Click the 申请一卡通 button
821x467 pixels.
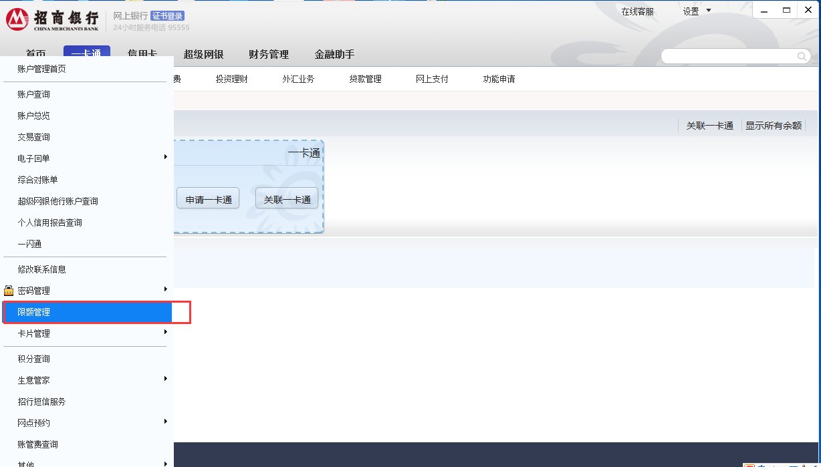[x=207, y=198]
